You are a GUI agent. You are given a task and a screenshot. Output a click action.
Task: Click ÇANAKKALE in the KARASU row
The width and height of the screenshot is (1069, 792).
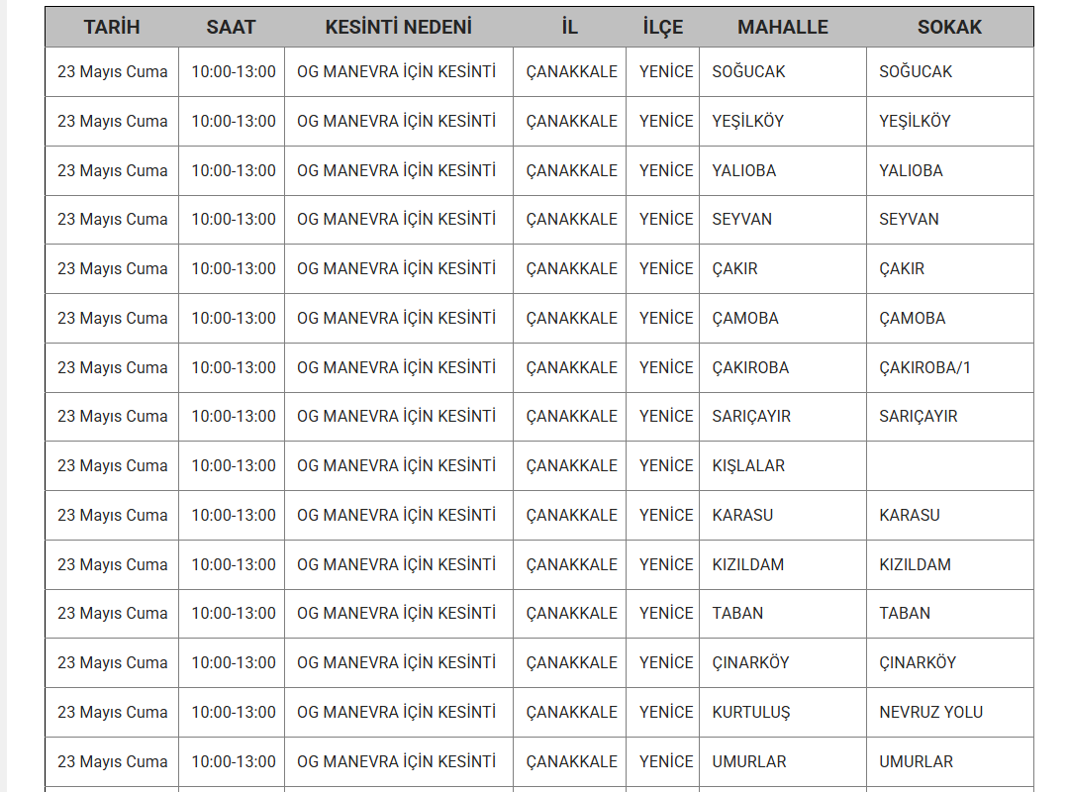[571, 515]
